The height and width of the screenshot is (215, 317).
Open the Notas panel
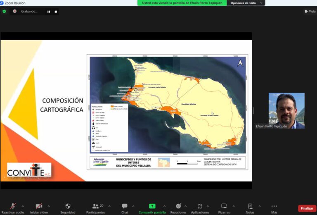pyautogui.click(x=250, y=206)
